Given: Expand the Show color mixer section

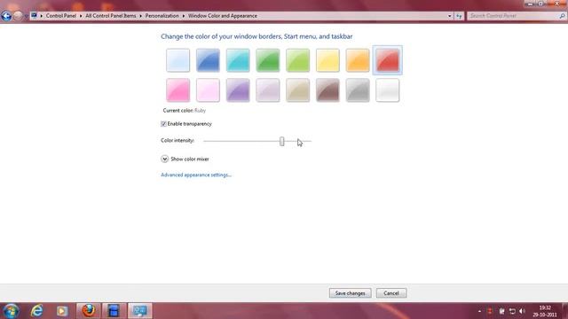Looking at the screenshot, I should [x=164, y=159].
